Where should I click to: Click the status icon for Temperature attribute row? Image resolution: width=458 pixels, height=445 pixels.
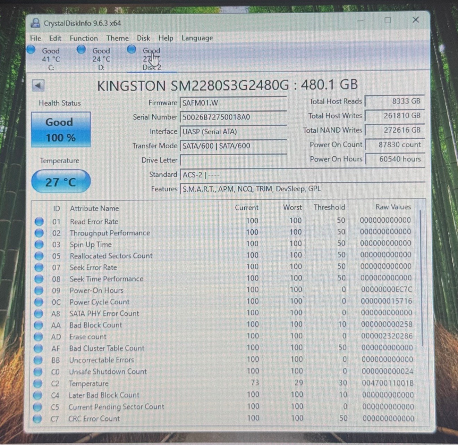(37, 384)
